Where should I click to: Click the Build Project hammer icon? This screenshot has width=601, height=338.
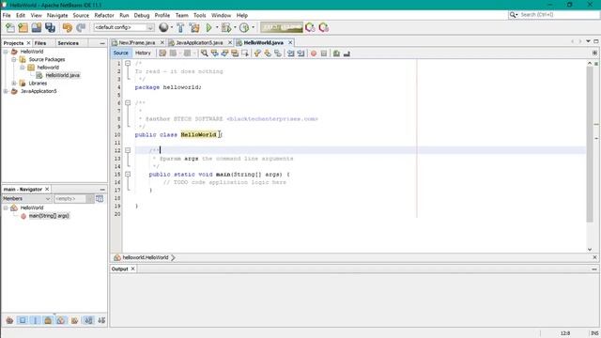[x=180, y=27]
